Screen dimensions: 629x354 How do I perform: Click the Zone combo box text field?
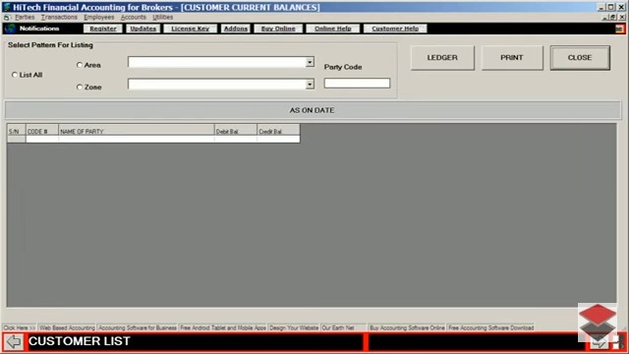click(x=216, y=85)
